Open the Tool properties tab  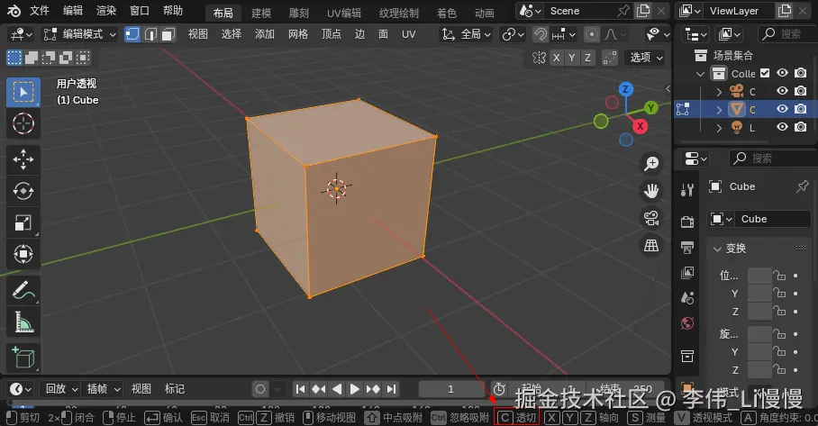click(x=687, y=190)
